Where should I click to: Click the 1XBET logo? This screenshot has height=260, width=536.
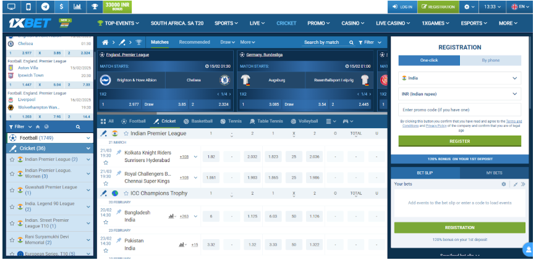point(30,23)
